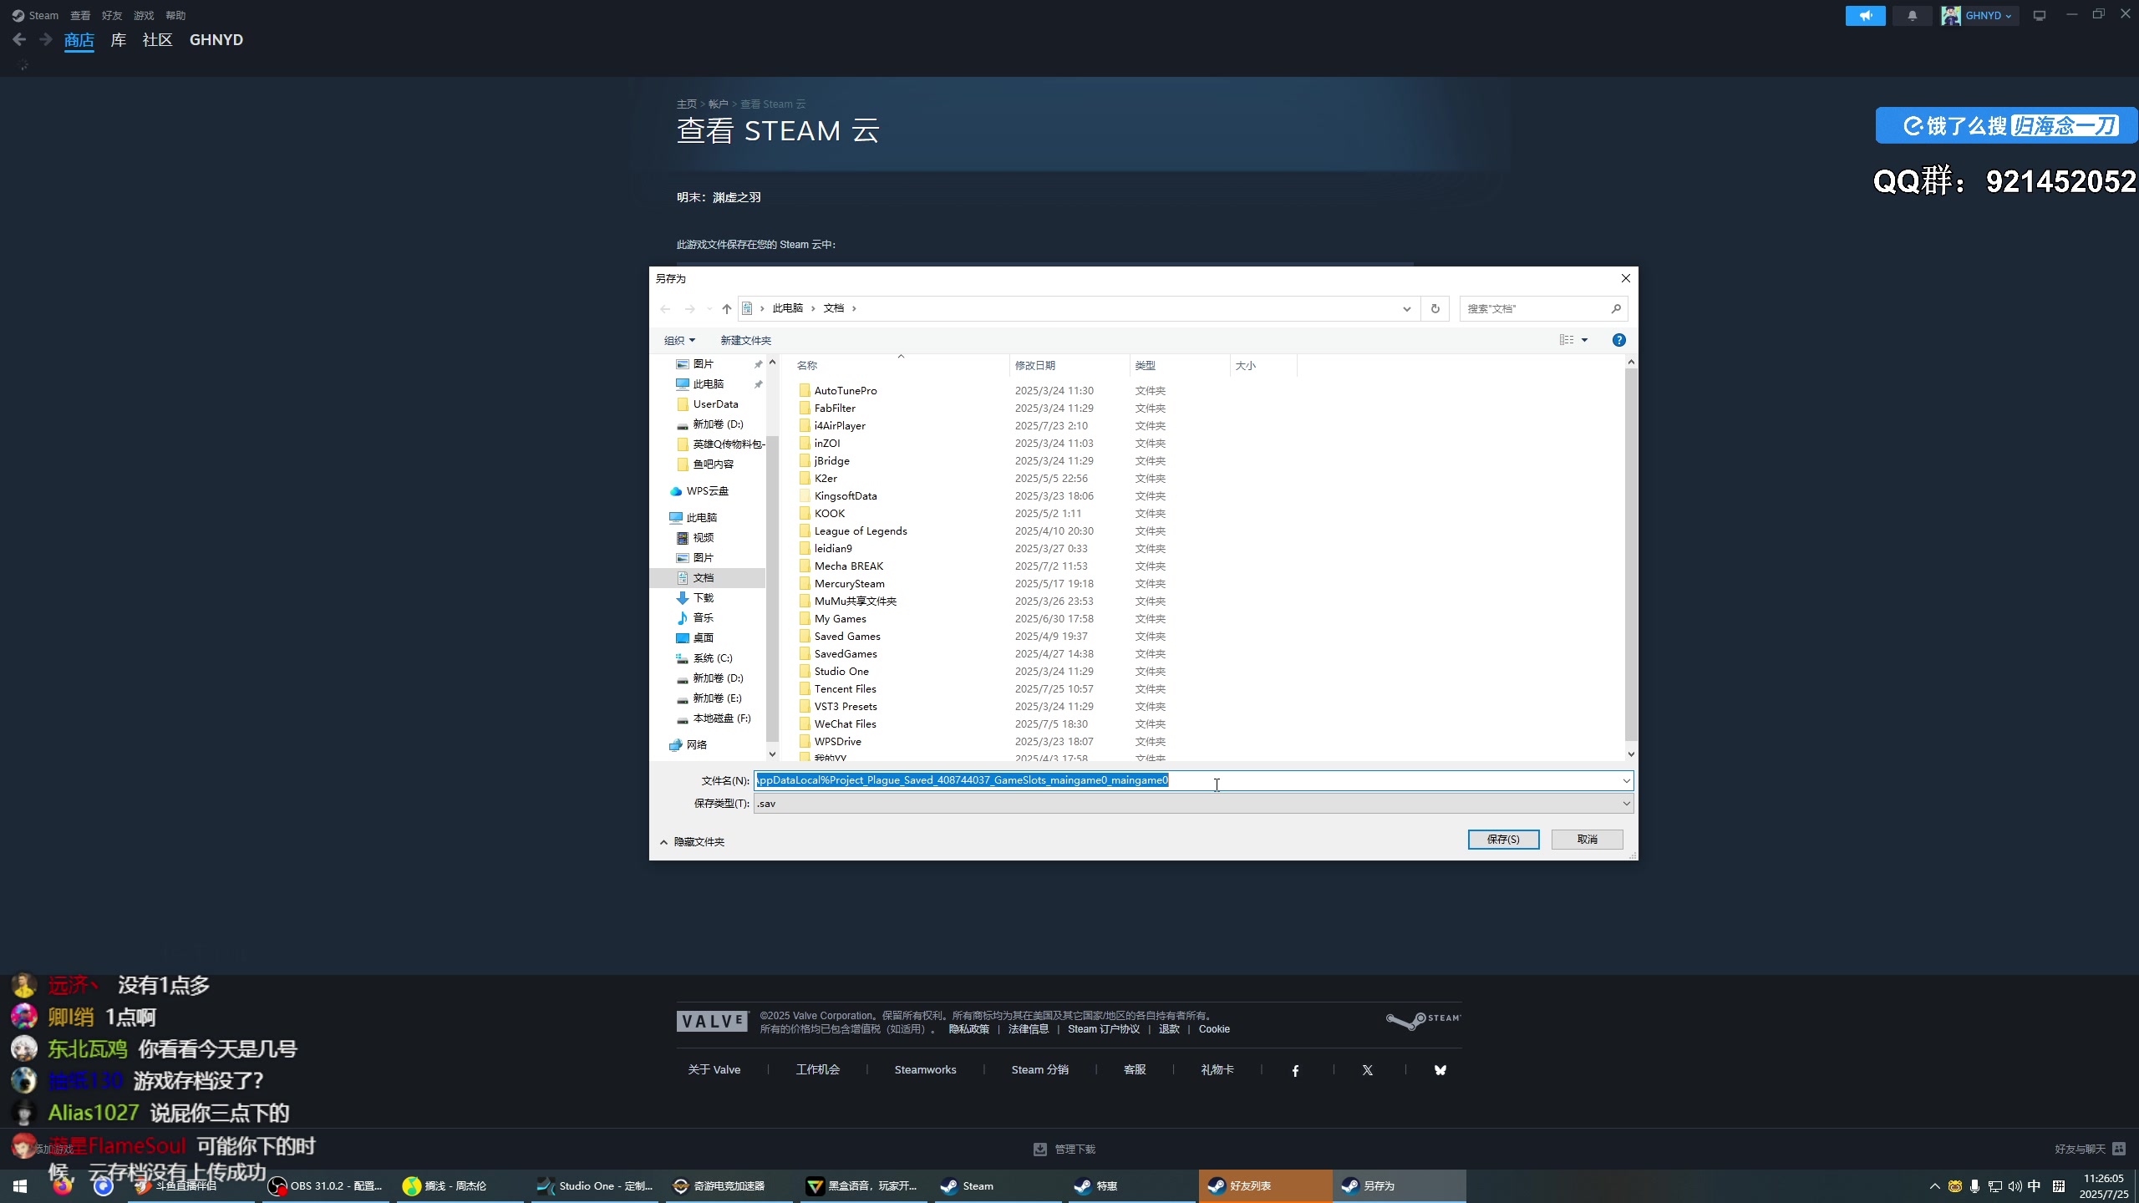Screen dimensions: 2139x1203
Task: Open the Windows Start menu
Action: 20,1186
